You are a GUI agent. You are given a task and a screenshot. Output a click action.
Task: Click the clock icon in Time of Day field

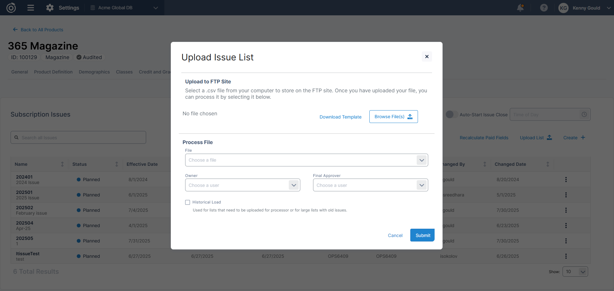click(584, 114)
